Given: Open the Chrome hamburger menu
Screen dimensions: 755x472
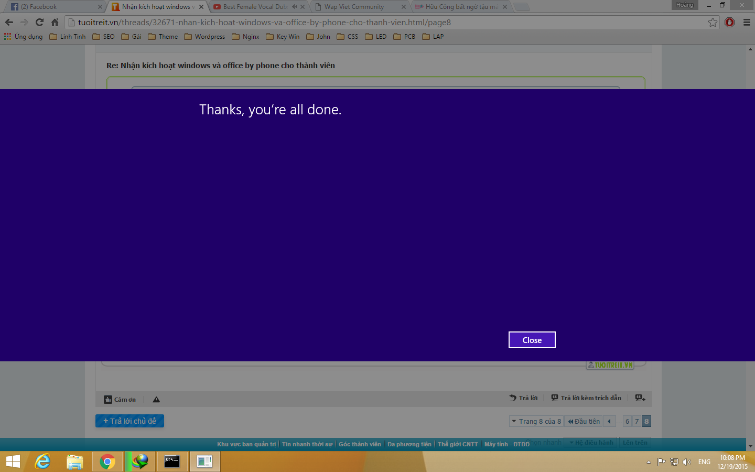Looking at the screenshot, I should pos(747,22).
